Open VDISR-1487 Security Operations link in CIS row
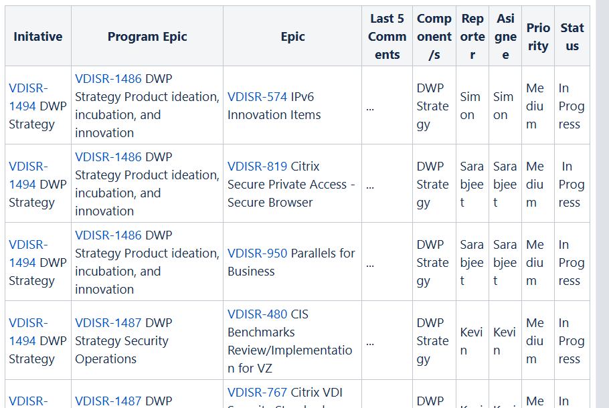This screenshot has width=609, height=408. (x=108, y=323)
